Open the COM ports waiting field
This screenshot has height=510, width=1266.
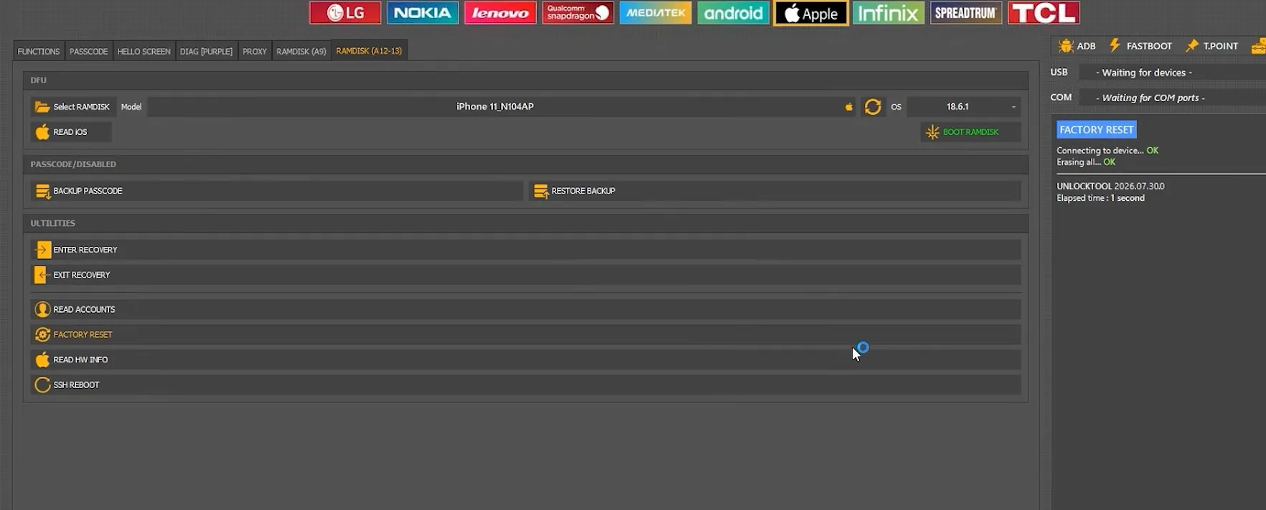[x=1173, y=98]
